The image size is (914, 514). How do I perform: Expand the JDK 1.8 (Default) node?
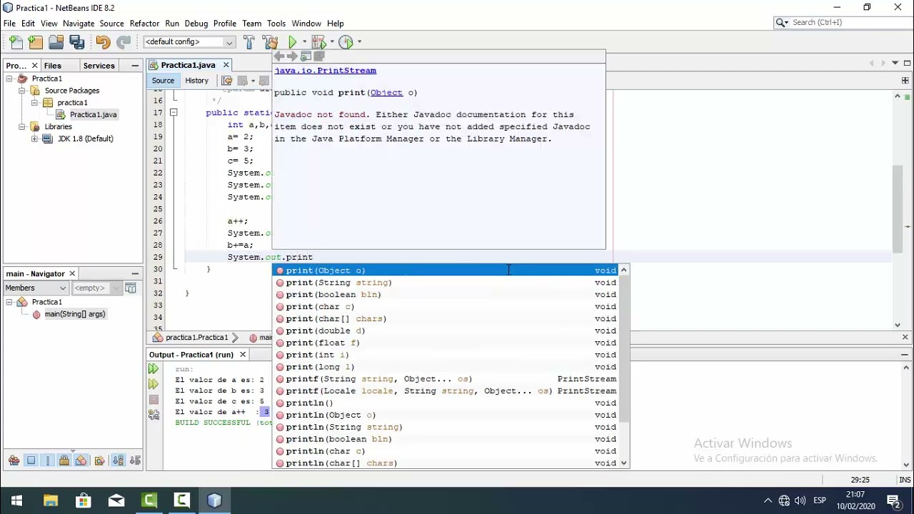tap(34, 138)
